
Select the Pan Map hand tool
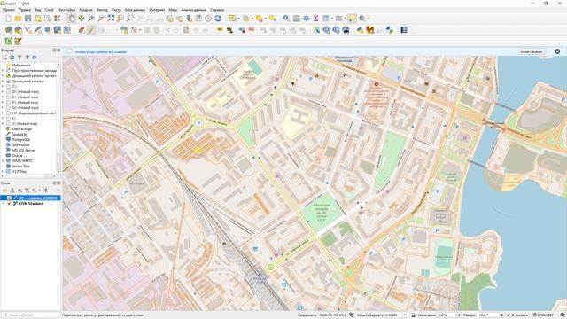coord(72,19)
